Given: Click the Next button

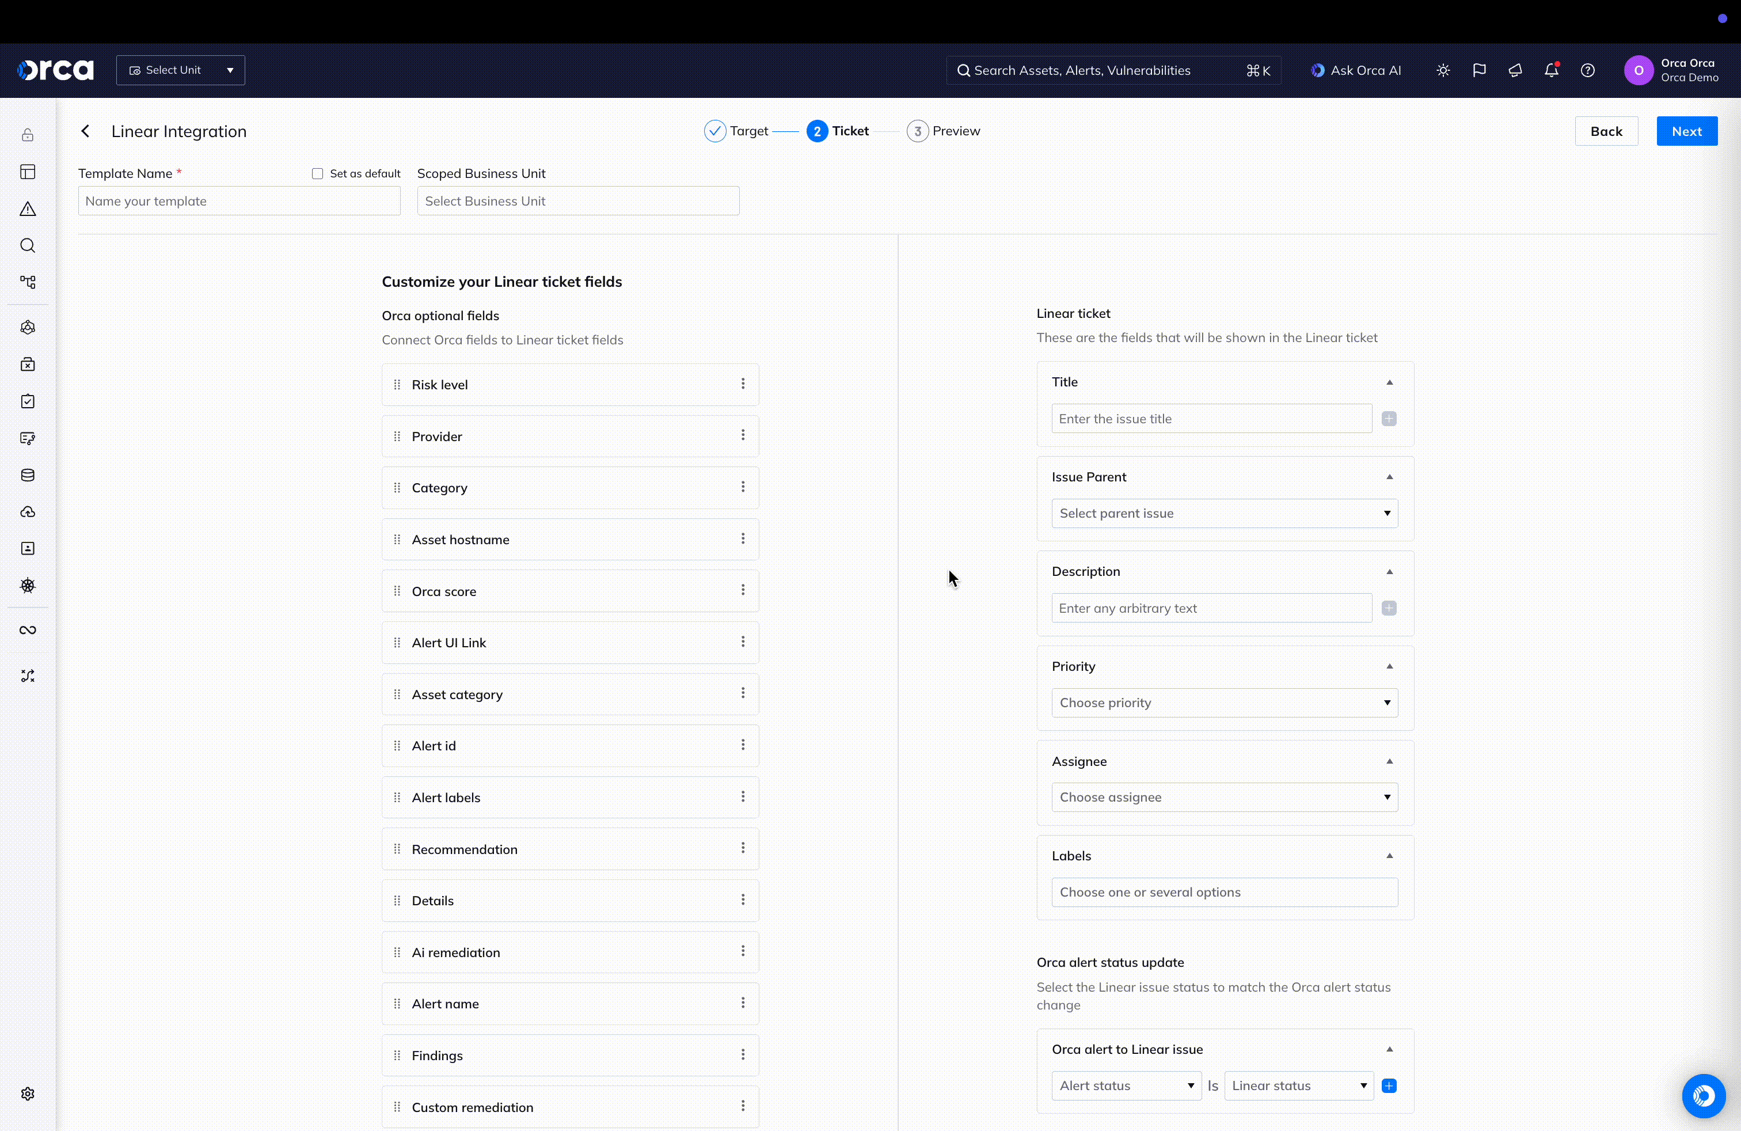Looking at the screenshot, I should (1687, 131).
